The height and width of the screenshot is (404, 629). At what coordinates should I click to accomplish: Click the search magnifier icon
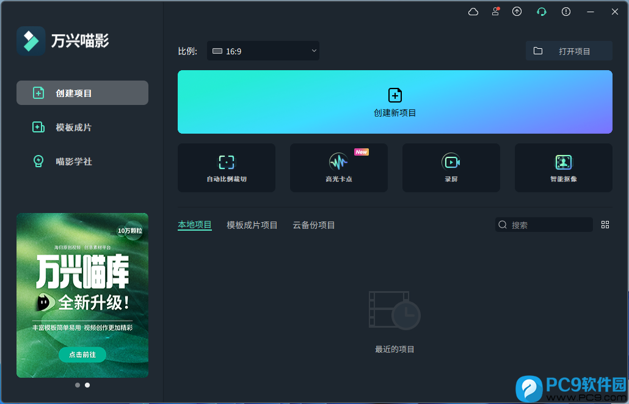(x=503, y=225)
